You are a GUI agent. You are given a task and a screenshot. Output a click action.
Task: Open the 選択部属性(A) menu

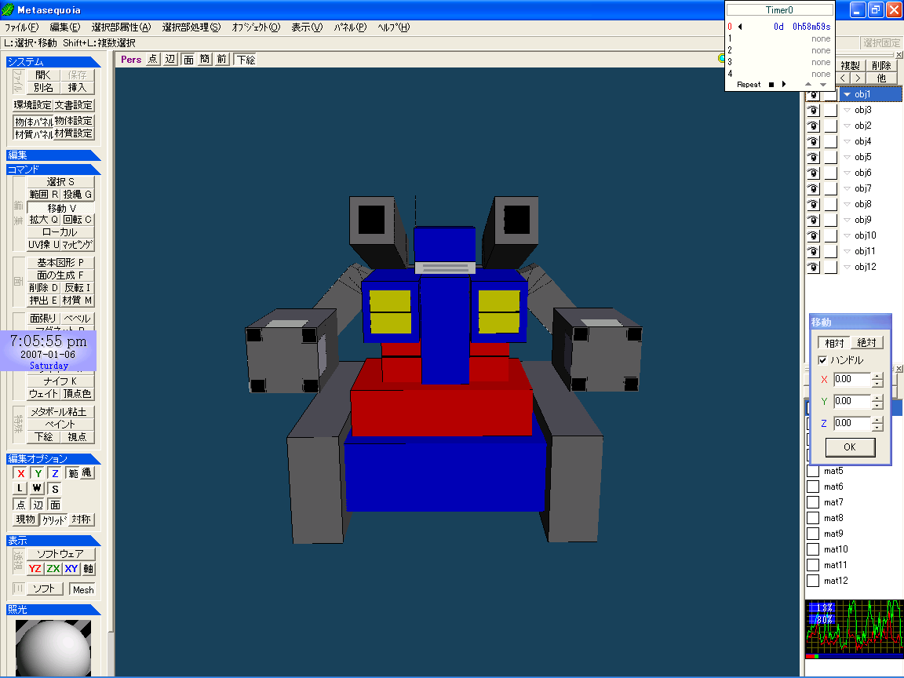coord(121,27)
